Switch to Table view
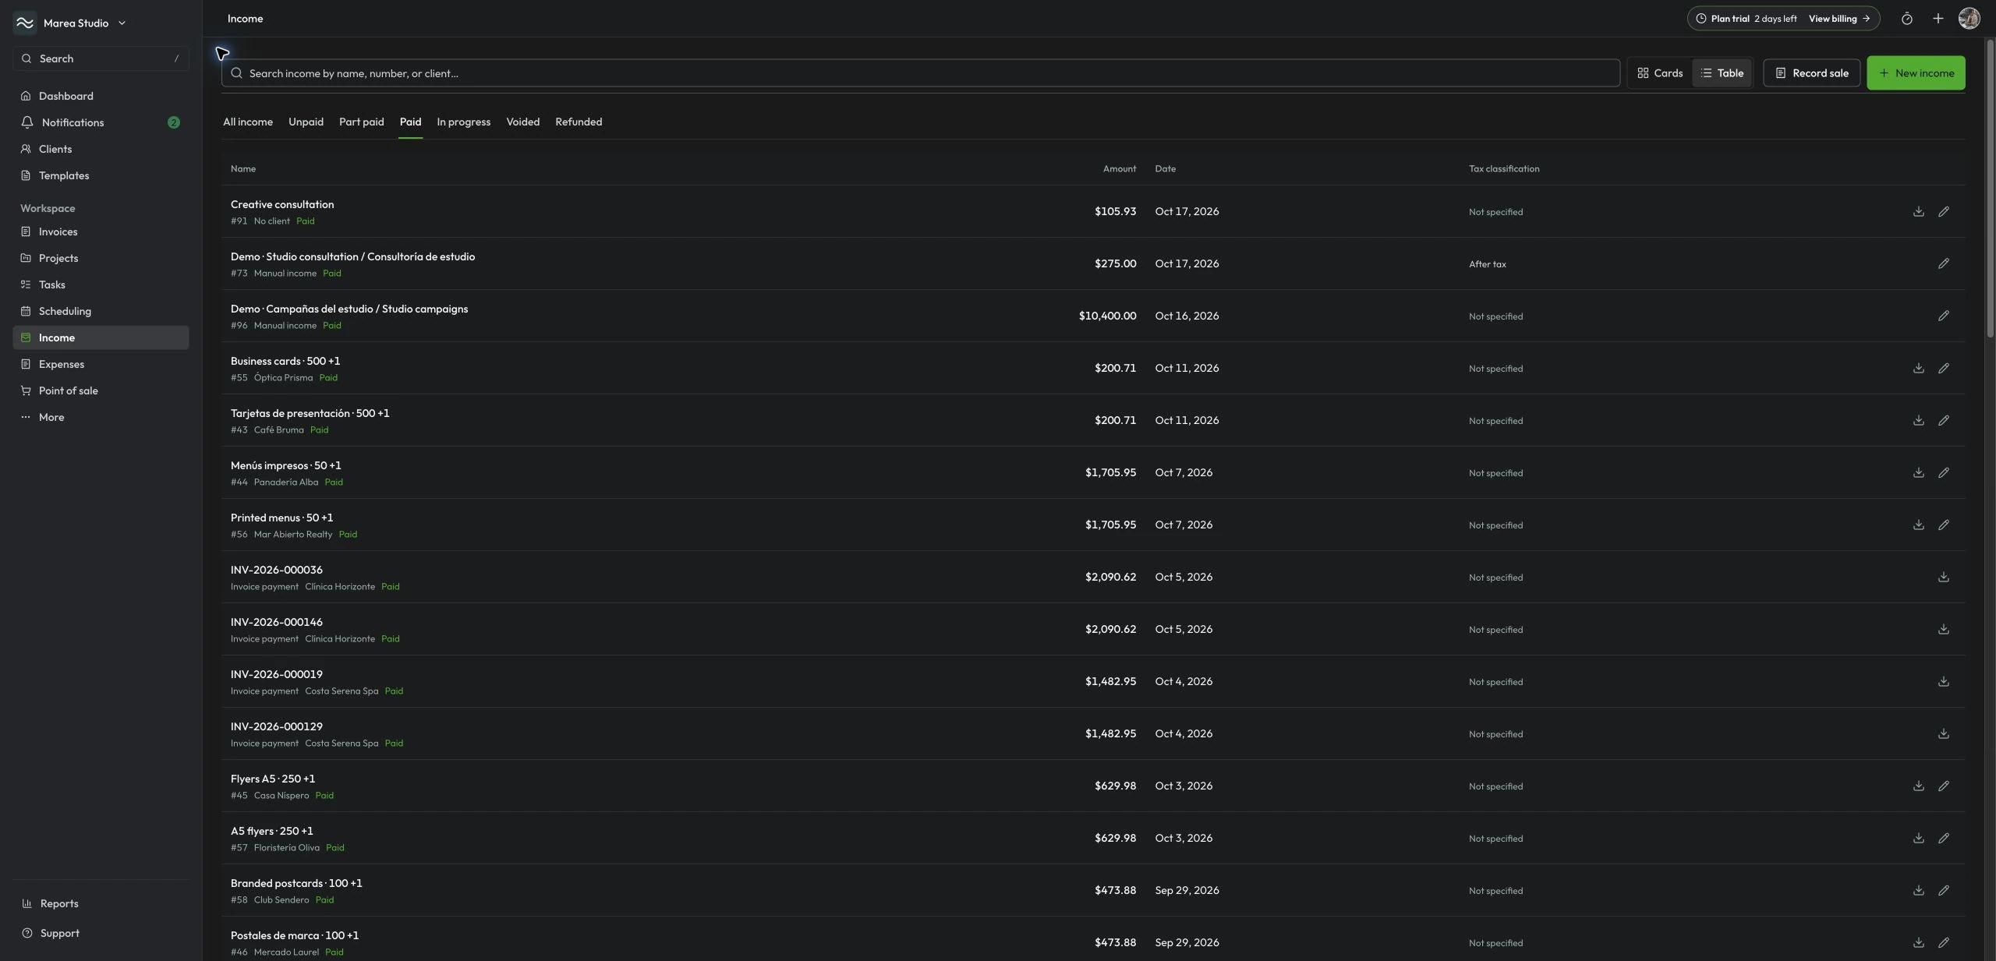The width and height of the screenshot is (1996, 961). (1722, 73)
